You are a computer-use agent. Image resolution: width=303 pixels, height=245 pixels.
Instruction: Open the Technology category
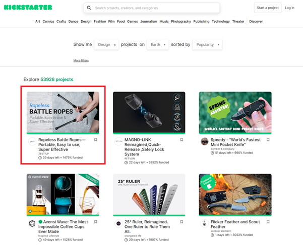pos(221,22)
